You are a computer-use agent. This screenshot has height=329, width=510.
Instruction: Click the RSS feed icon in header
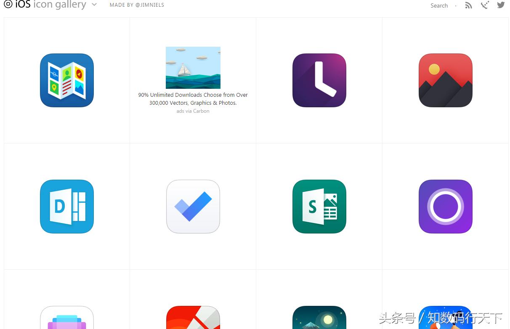click(468, 5)
